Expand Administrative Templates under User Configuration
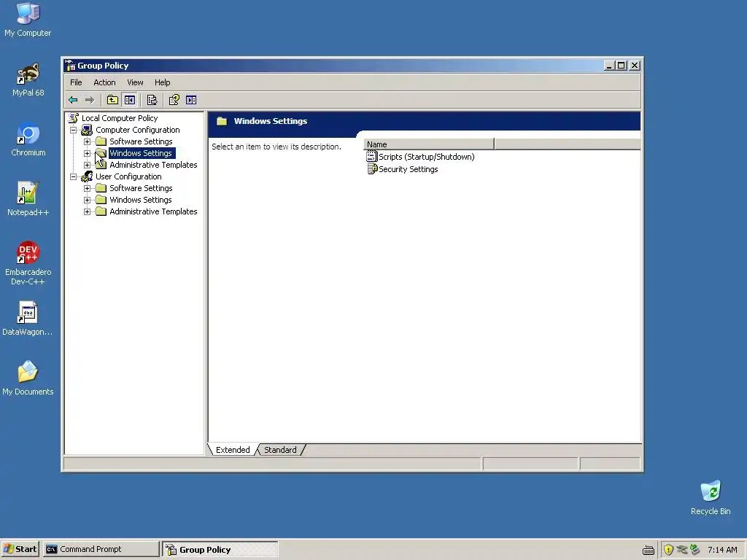 tap(88, 211)
